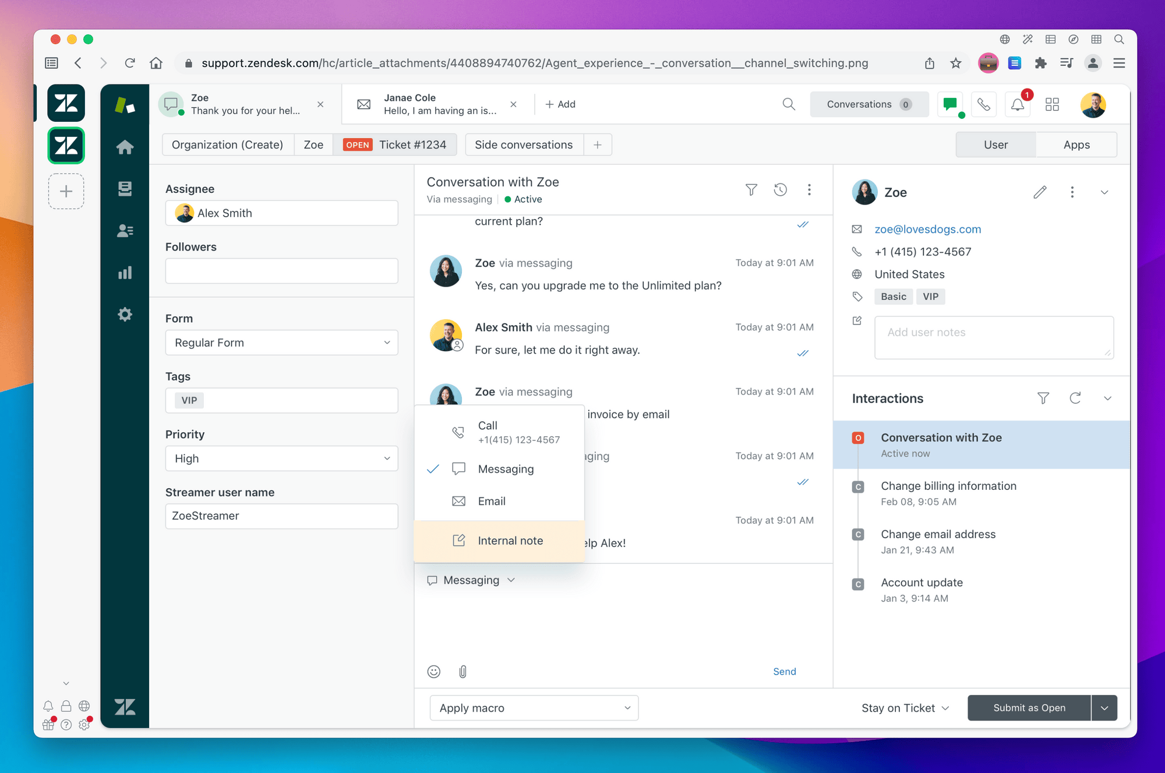
Task: Open the Admin settings gear icon
Action: pyautogui.click(x=124, y=314)
